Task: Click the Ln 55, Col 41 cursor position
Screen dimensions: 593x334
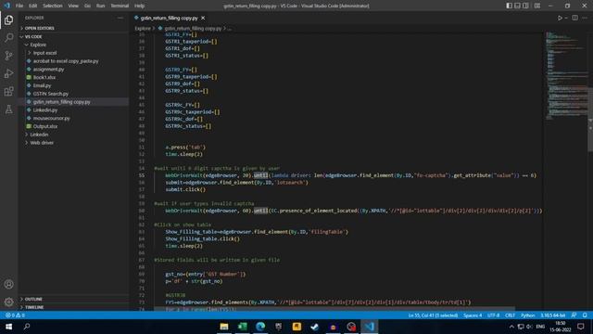Action: point(433,315)
